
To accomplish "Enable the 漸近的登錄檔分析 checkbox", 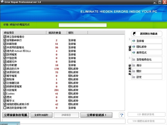I will pyautogui.click(x=5, y=108).
